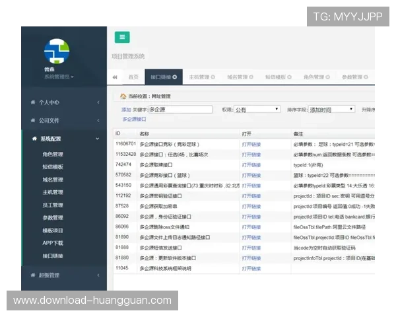Open 员工管理 in the sidebar
396x317 pixels.
click(53, 205)
